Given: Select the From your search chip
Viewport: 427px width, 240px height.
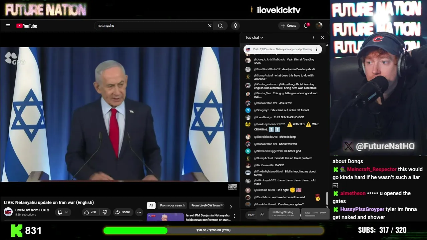Looking at the screenshot, I should pos(172,205).
